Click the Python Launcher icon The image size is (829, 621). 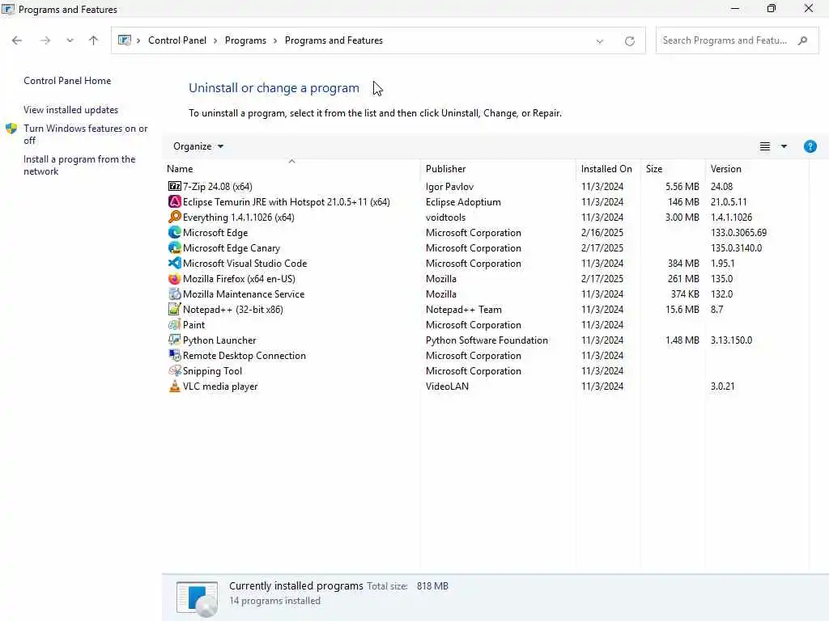click(x=175, y=340)
